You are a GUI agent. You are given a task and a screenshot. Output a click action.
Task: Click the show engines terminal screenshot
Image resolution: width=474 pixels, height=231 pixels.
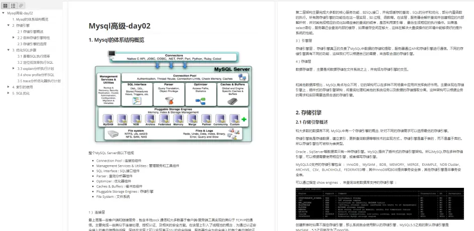pyautogui.click(x=379, y=203)
